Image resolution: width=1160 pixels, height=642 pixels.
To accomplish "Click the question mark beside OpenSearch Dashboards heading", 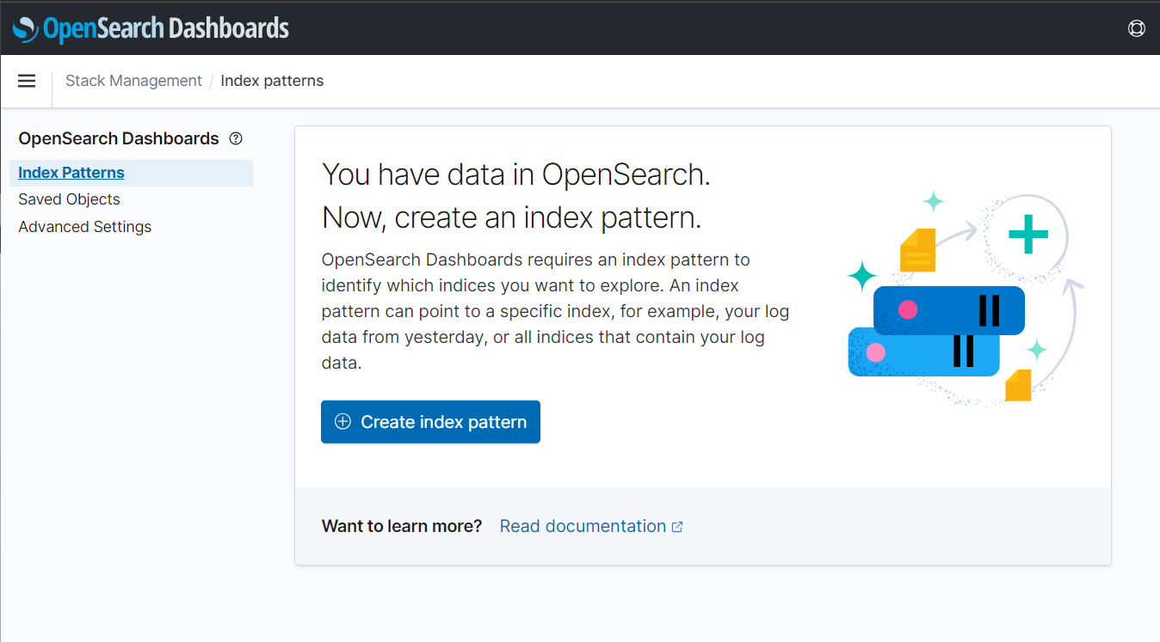I will (236, 138).
